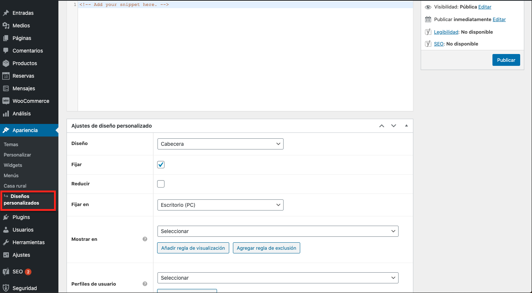Click the Análisis bar chart icon

coord(6,114)
